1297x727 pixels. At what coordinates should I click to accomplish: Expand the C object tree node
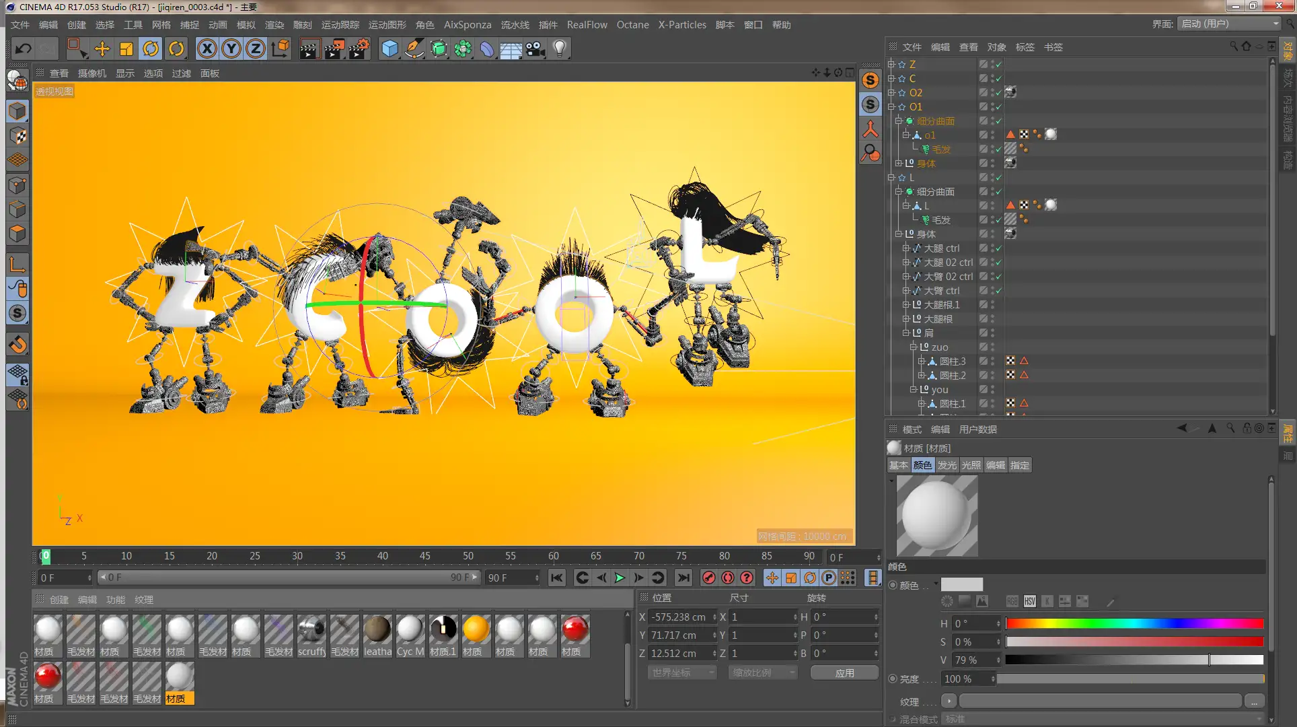(x=891, y=79)
